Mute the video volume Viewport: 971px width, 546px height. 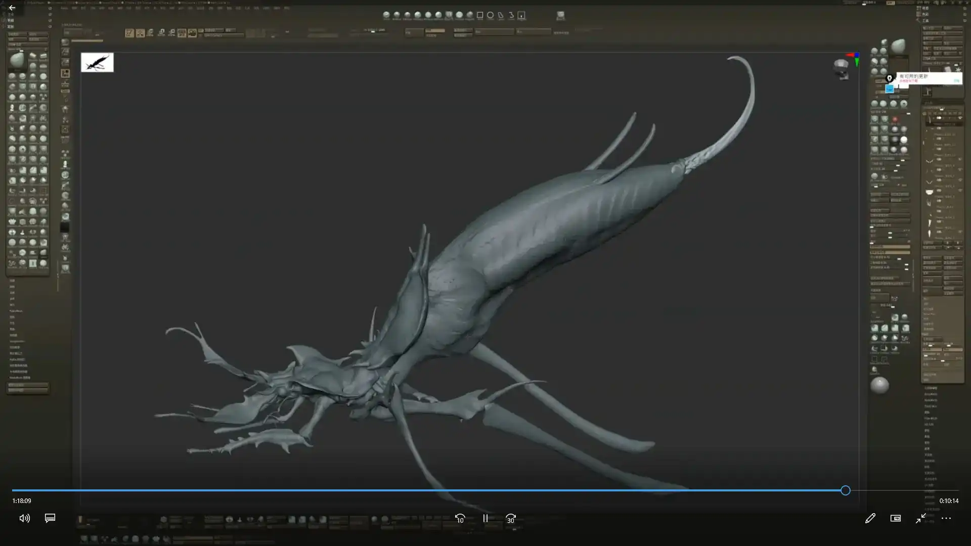coord(24,518)
